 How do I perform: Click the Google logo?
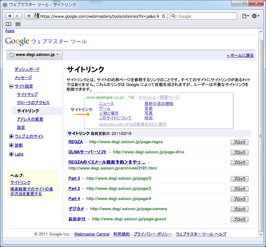(x=17, y=41)
